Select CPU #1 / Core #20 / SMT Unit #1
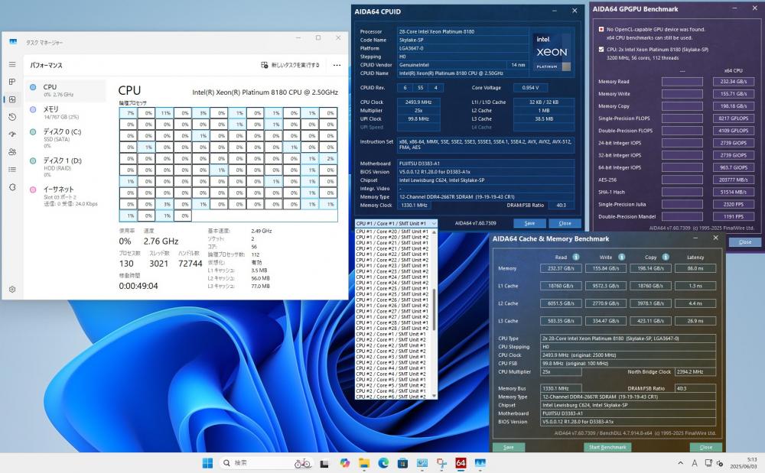765x473 pixels. [x=392, y=232]
